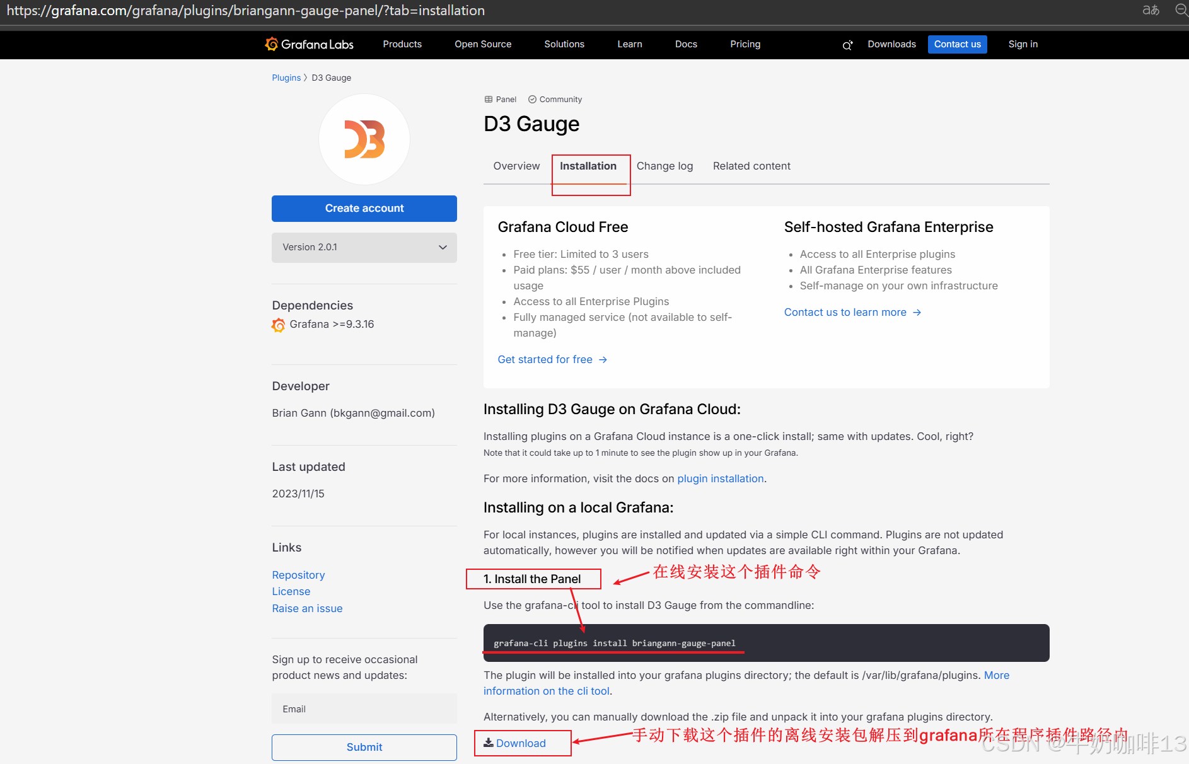1189x764 pixels.
Task: Open the Downloads link in the navbar
Action: click(891, 44)
